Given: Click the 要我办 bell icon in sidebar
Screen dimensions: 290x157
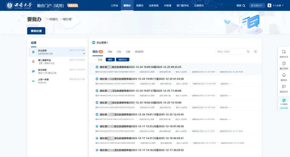Looking at the screenshot, I should point(284,75).
